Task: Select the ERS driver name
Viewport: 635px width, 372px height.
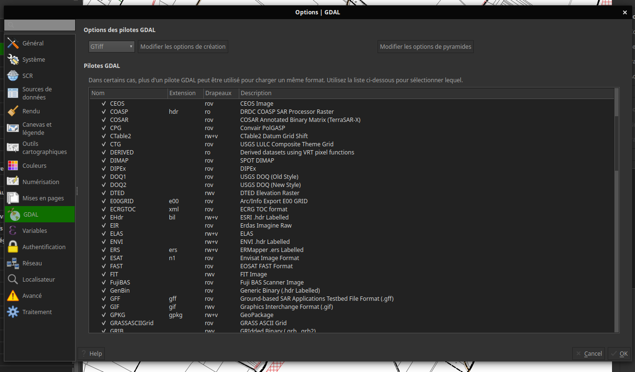Action: (x=115, y=250)
